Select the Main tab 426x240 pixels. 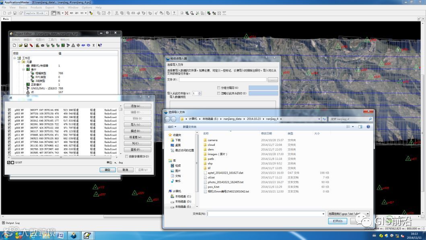click(x=6, y=19)
